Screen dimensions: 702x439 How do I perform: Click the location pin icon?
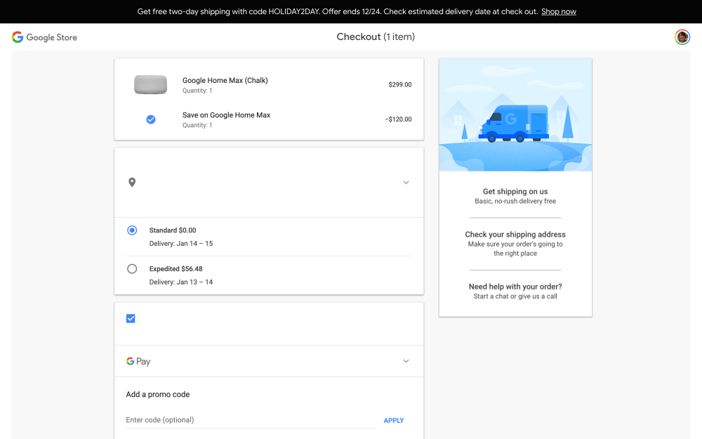tap(132, 183)
